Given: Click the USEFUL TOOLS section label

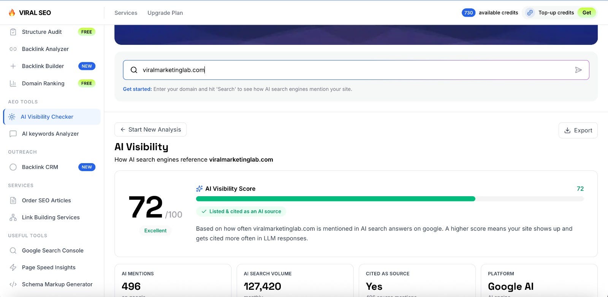Looking at the screenshot, I should 28,236.
